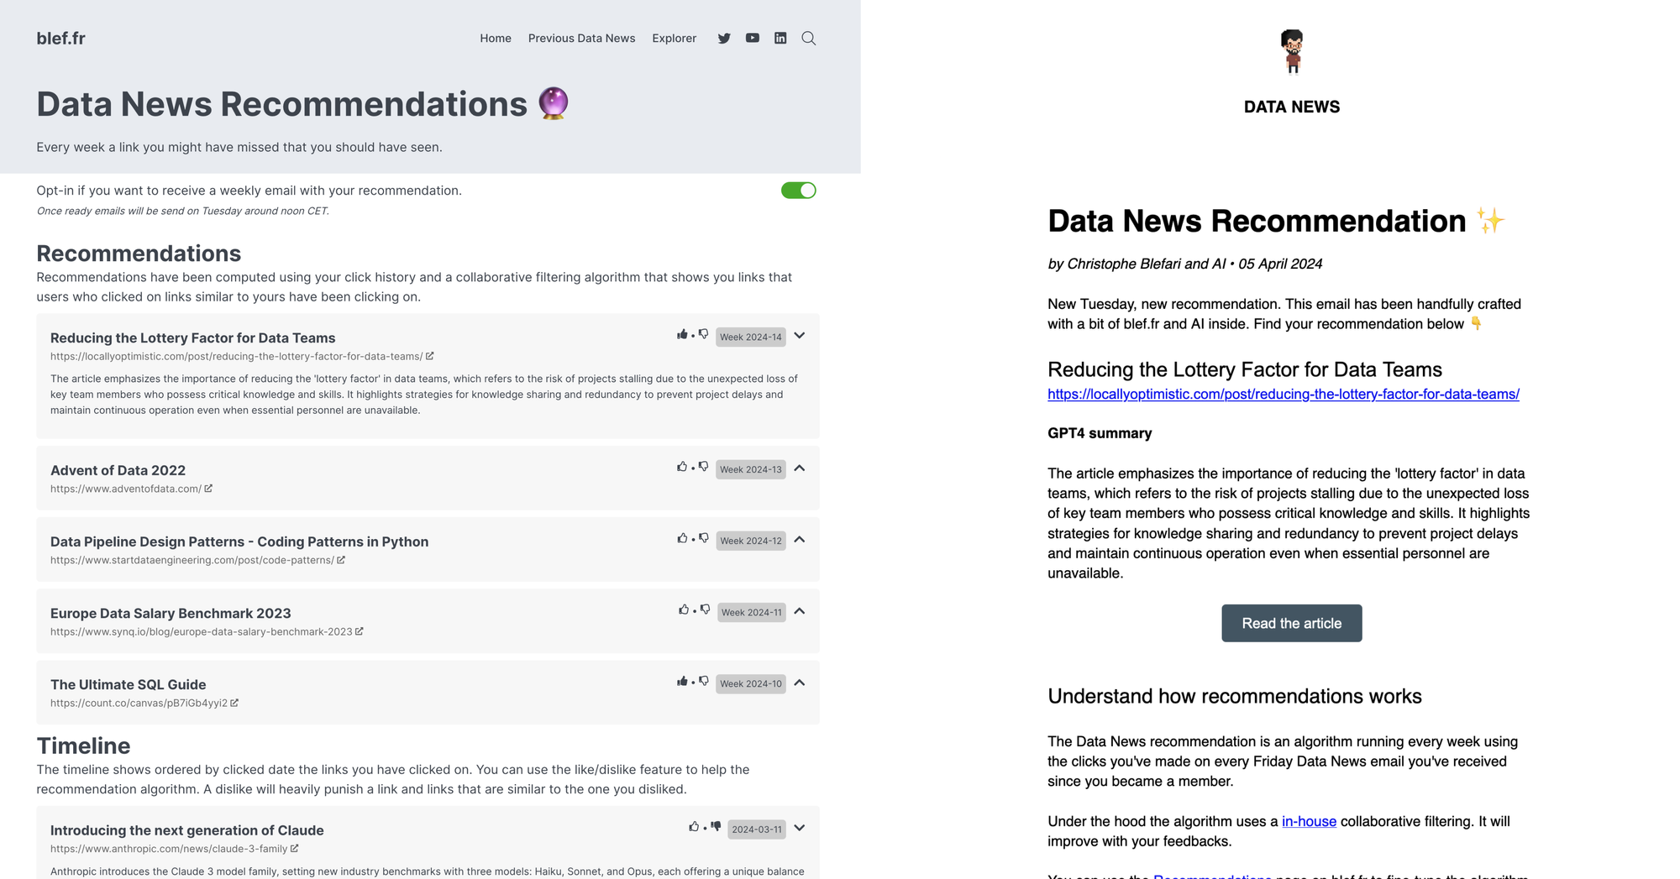The height and width of the screenshot is (879, 1680).
Task: Dislike the Advent of Data 2022 link
Action: [704, 468]
